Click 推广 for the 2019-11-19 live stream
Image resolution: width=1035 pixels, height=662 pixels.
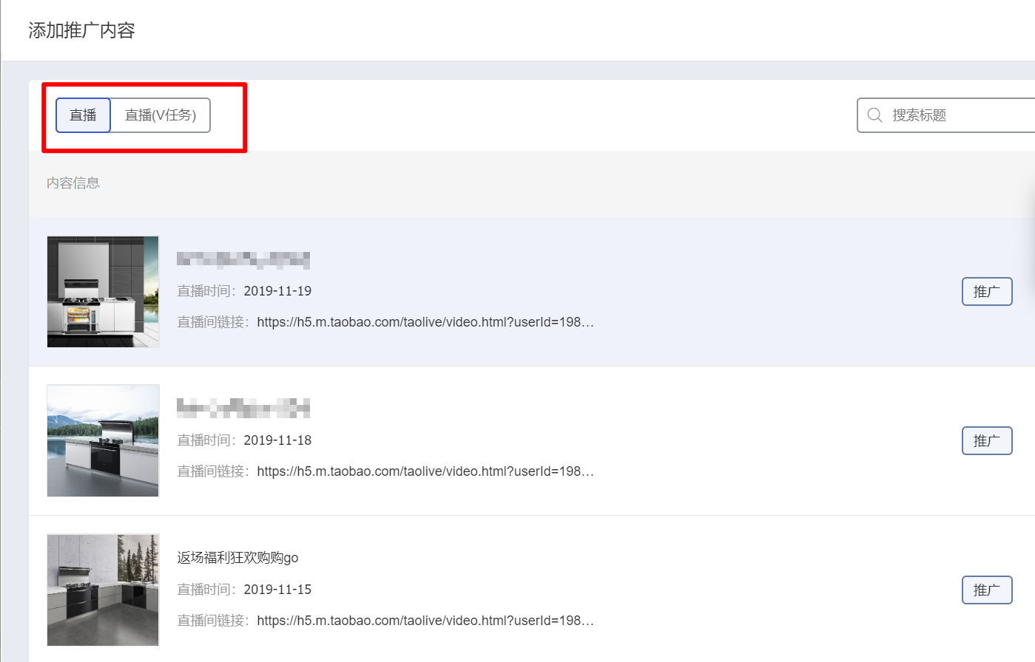(987, 291)
